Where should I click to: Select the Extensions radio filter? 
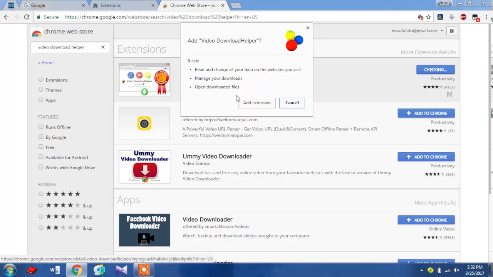click(x=41, y=80)
